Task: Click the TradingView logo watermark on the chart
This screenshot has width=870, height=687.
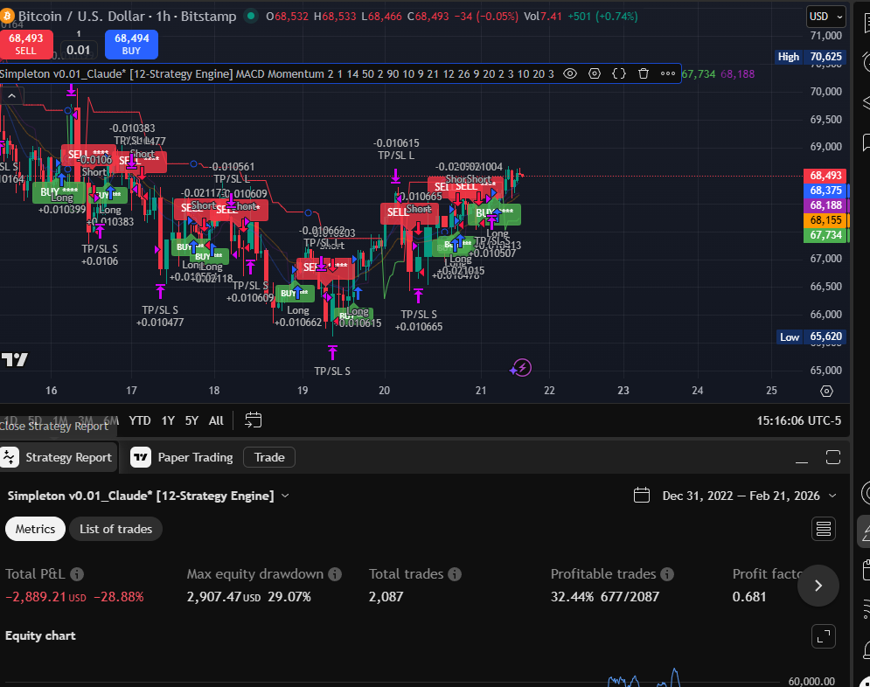Action: pos(15,358)
